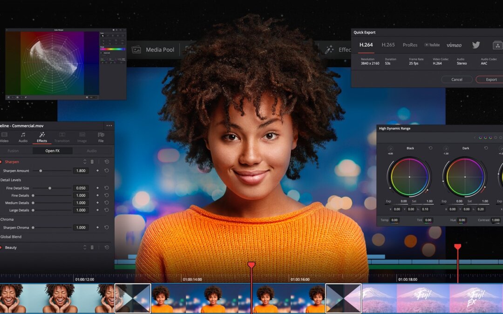Add a keyframe for Sharpen Amount
503x314 pixels.
(97, 171)
